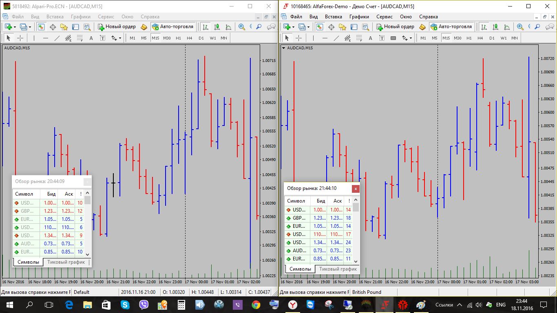Zoom in chart in AlfaForex window
Screen dimensions: 557x313
pyautogui.click(x=520, y=27)
